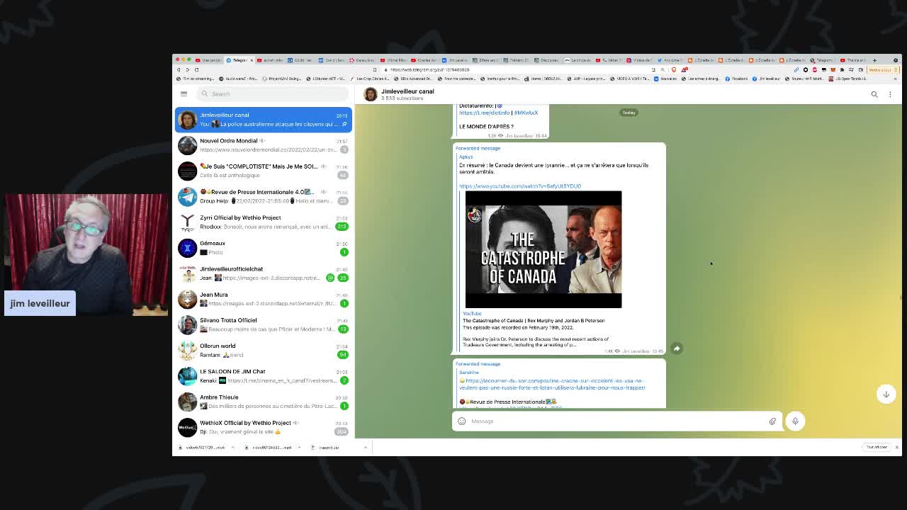This screenshot has height=510, width=907.
Task: Open the emoji picker in the message box
Action: (461, 421)
